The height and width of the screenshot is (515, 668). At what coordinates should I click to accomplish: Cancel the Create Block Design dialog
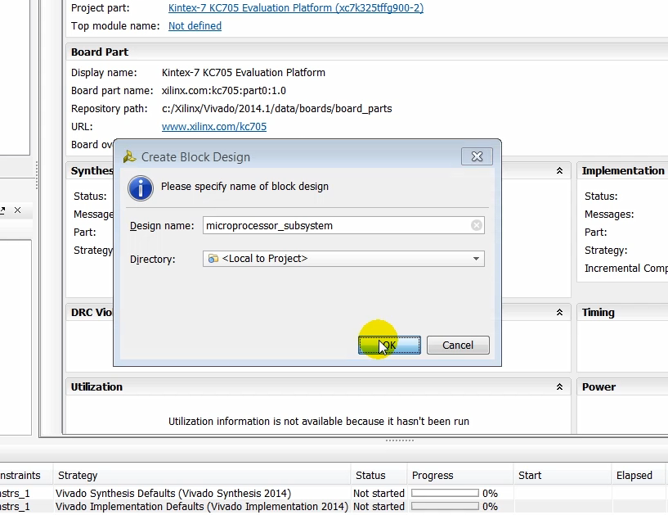457,345
